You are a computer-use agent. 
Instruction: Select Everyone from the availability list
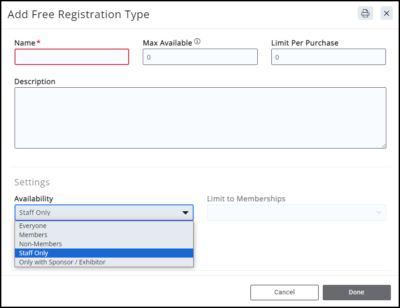coord(33,226)
